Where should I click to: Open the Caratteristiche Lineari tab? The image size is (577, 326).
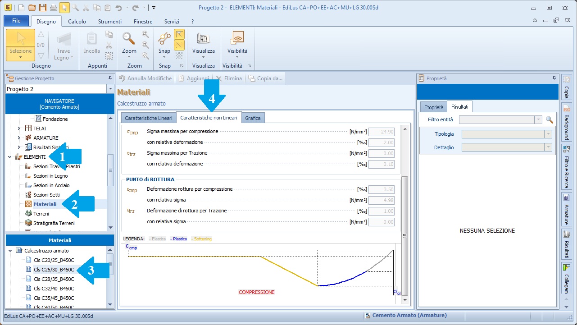coord(148,118)
